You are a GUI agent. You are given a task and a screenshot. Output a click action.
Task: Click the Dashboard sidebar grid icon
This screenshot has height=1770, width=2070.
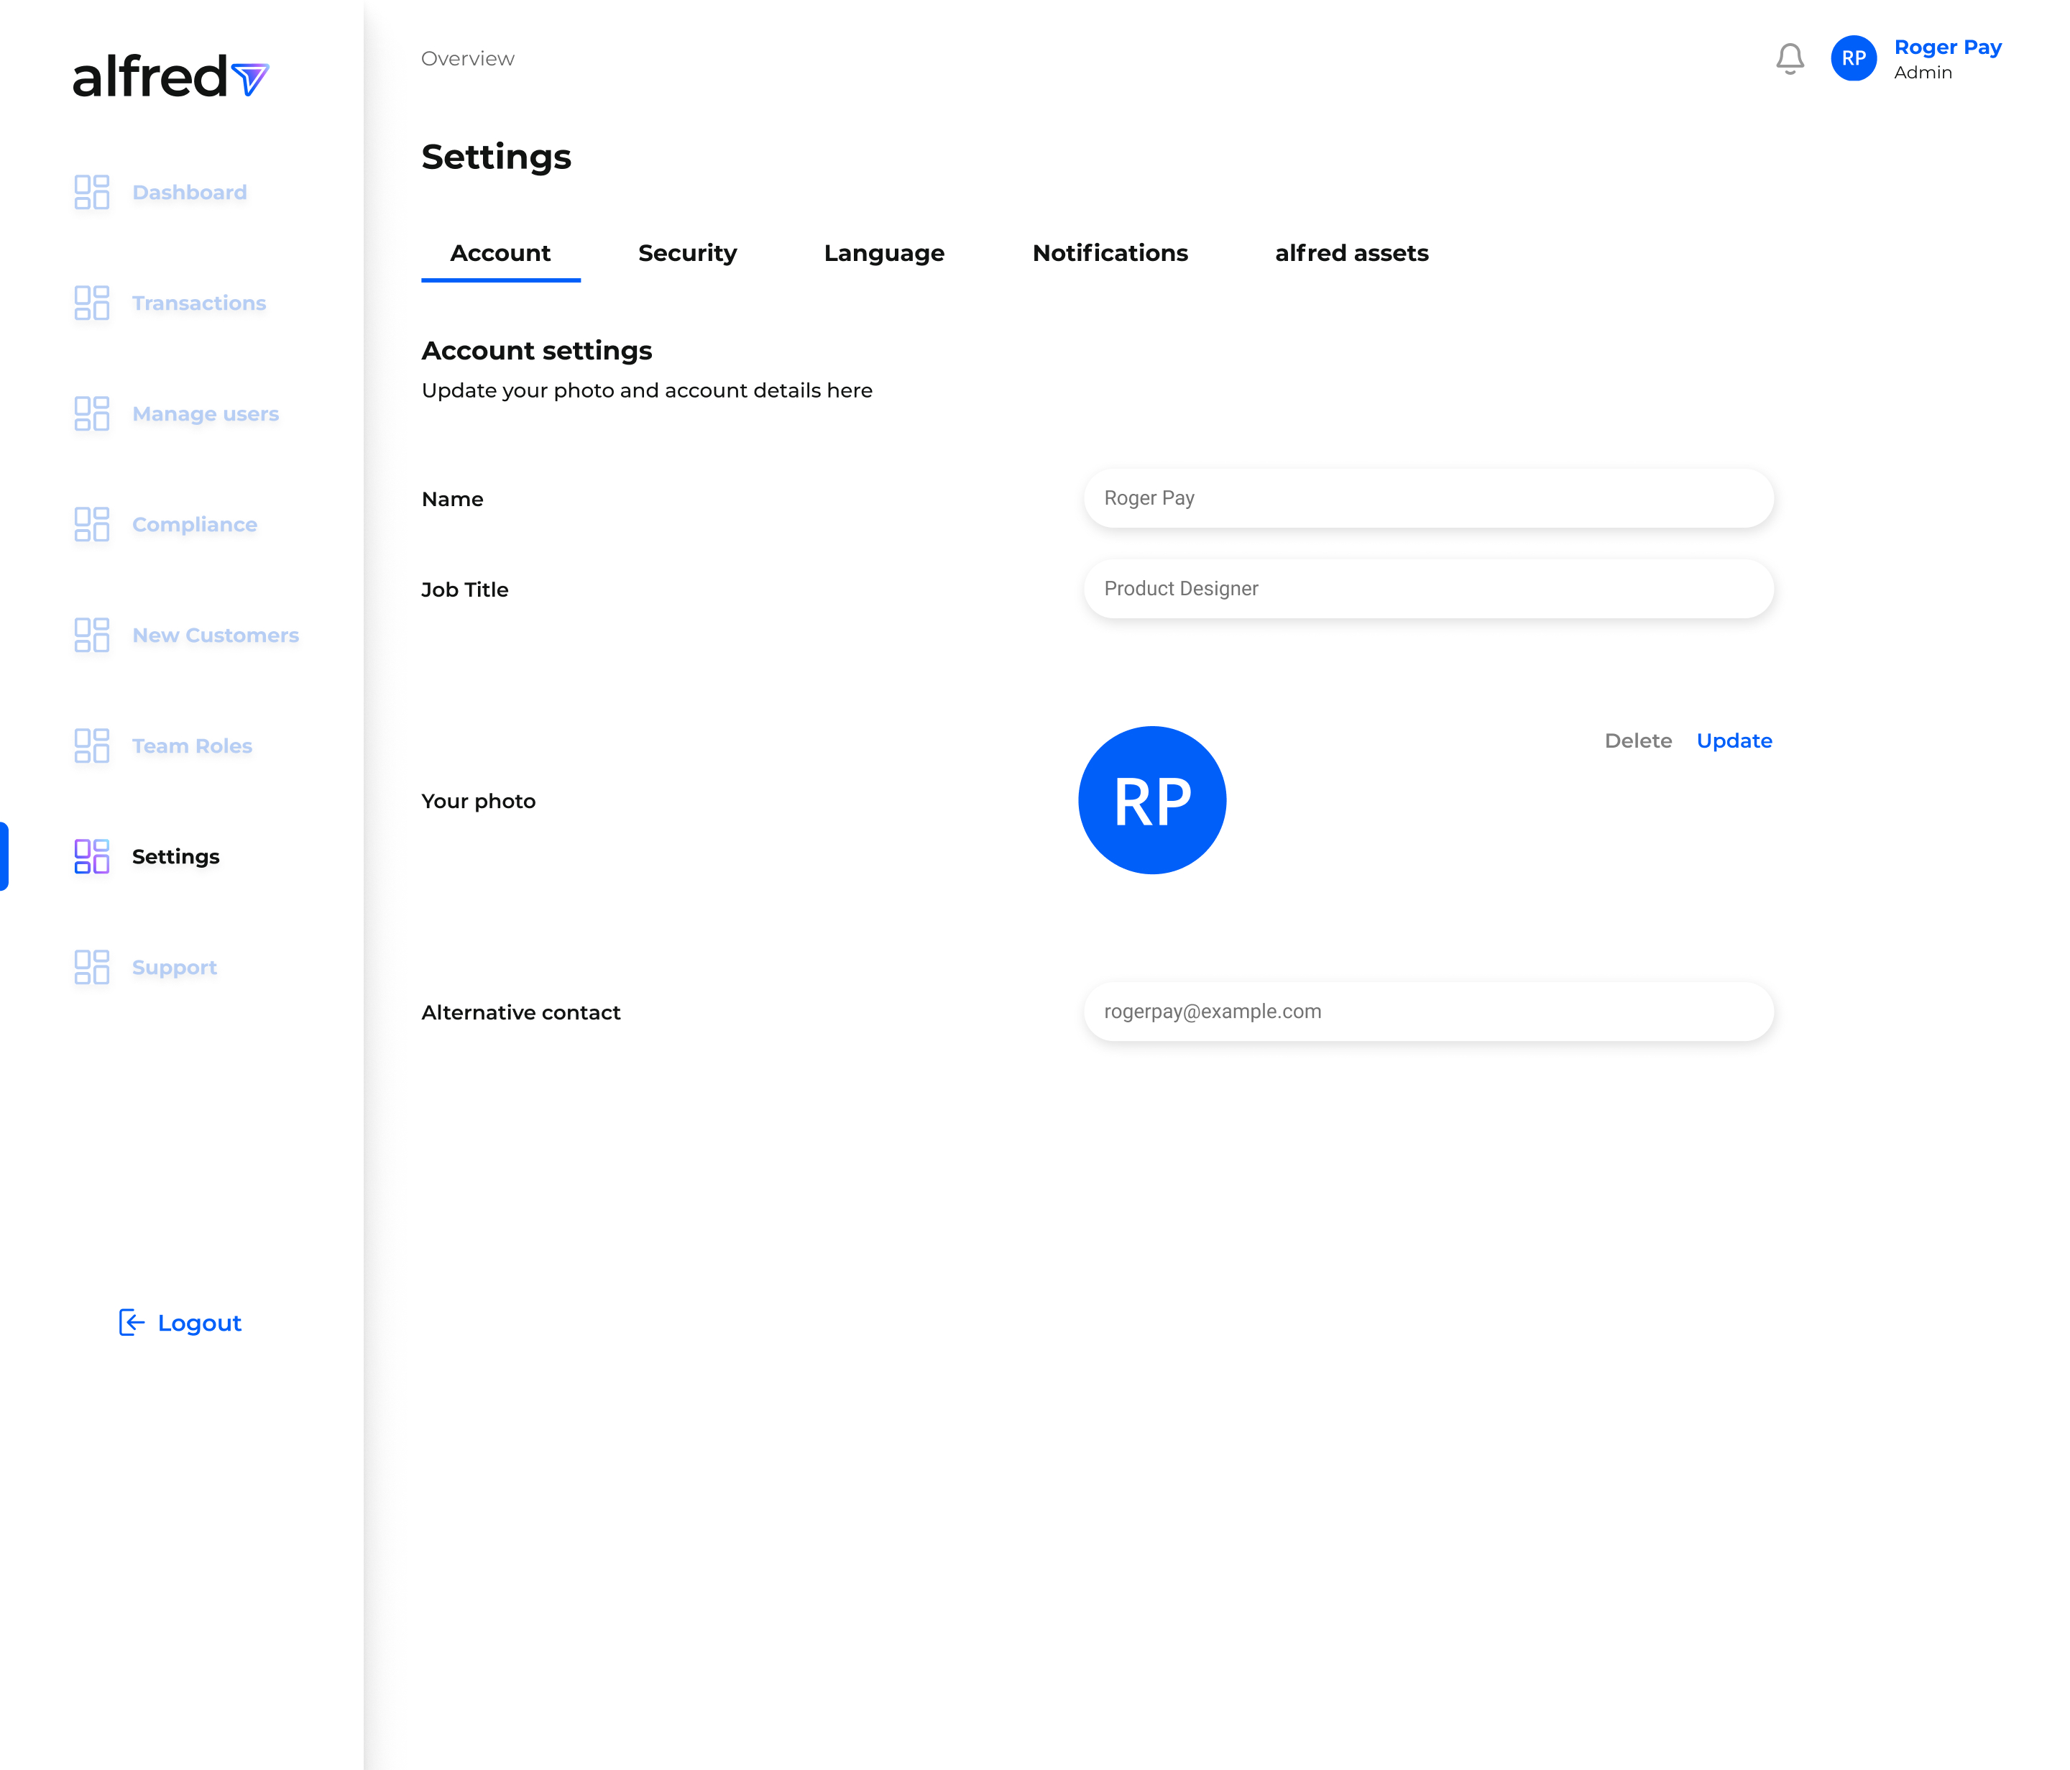tap(92, 192)
